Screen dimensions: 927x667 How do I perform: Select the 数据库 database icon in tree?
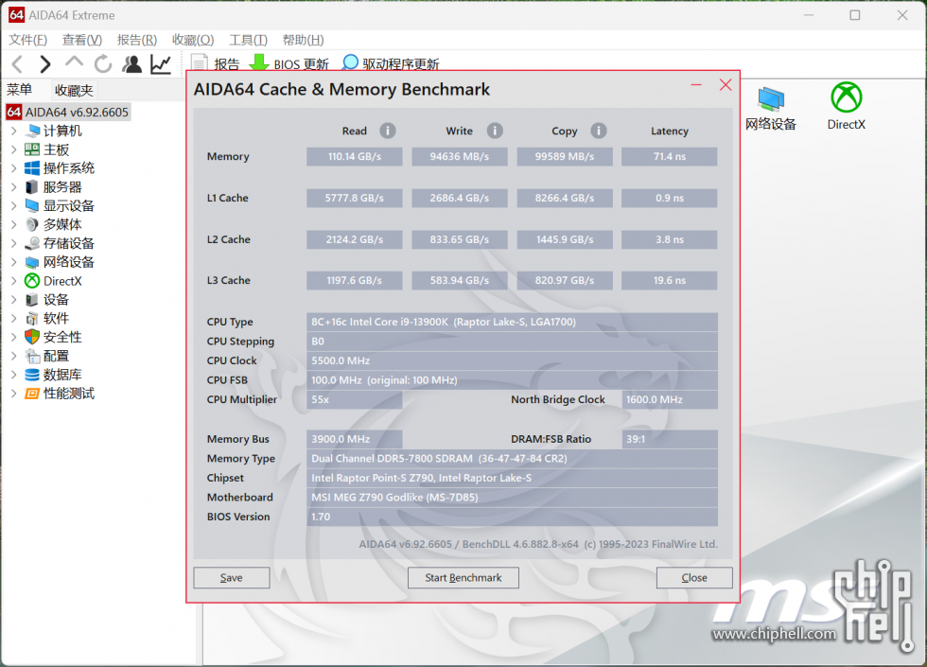[x=32, y=375]
